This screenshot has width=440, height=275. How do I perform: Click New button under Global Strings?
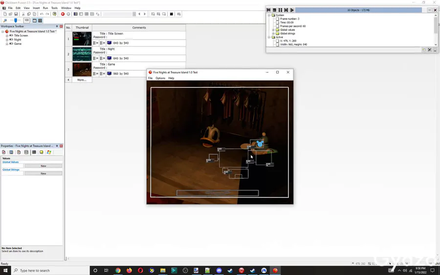point(43,173)
